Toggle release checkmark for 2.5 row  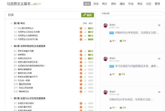point(85,66)
